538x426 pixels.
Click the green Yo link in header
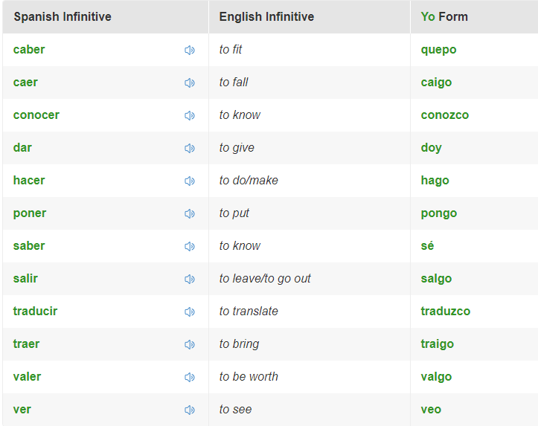(428, 16)
